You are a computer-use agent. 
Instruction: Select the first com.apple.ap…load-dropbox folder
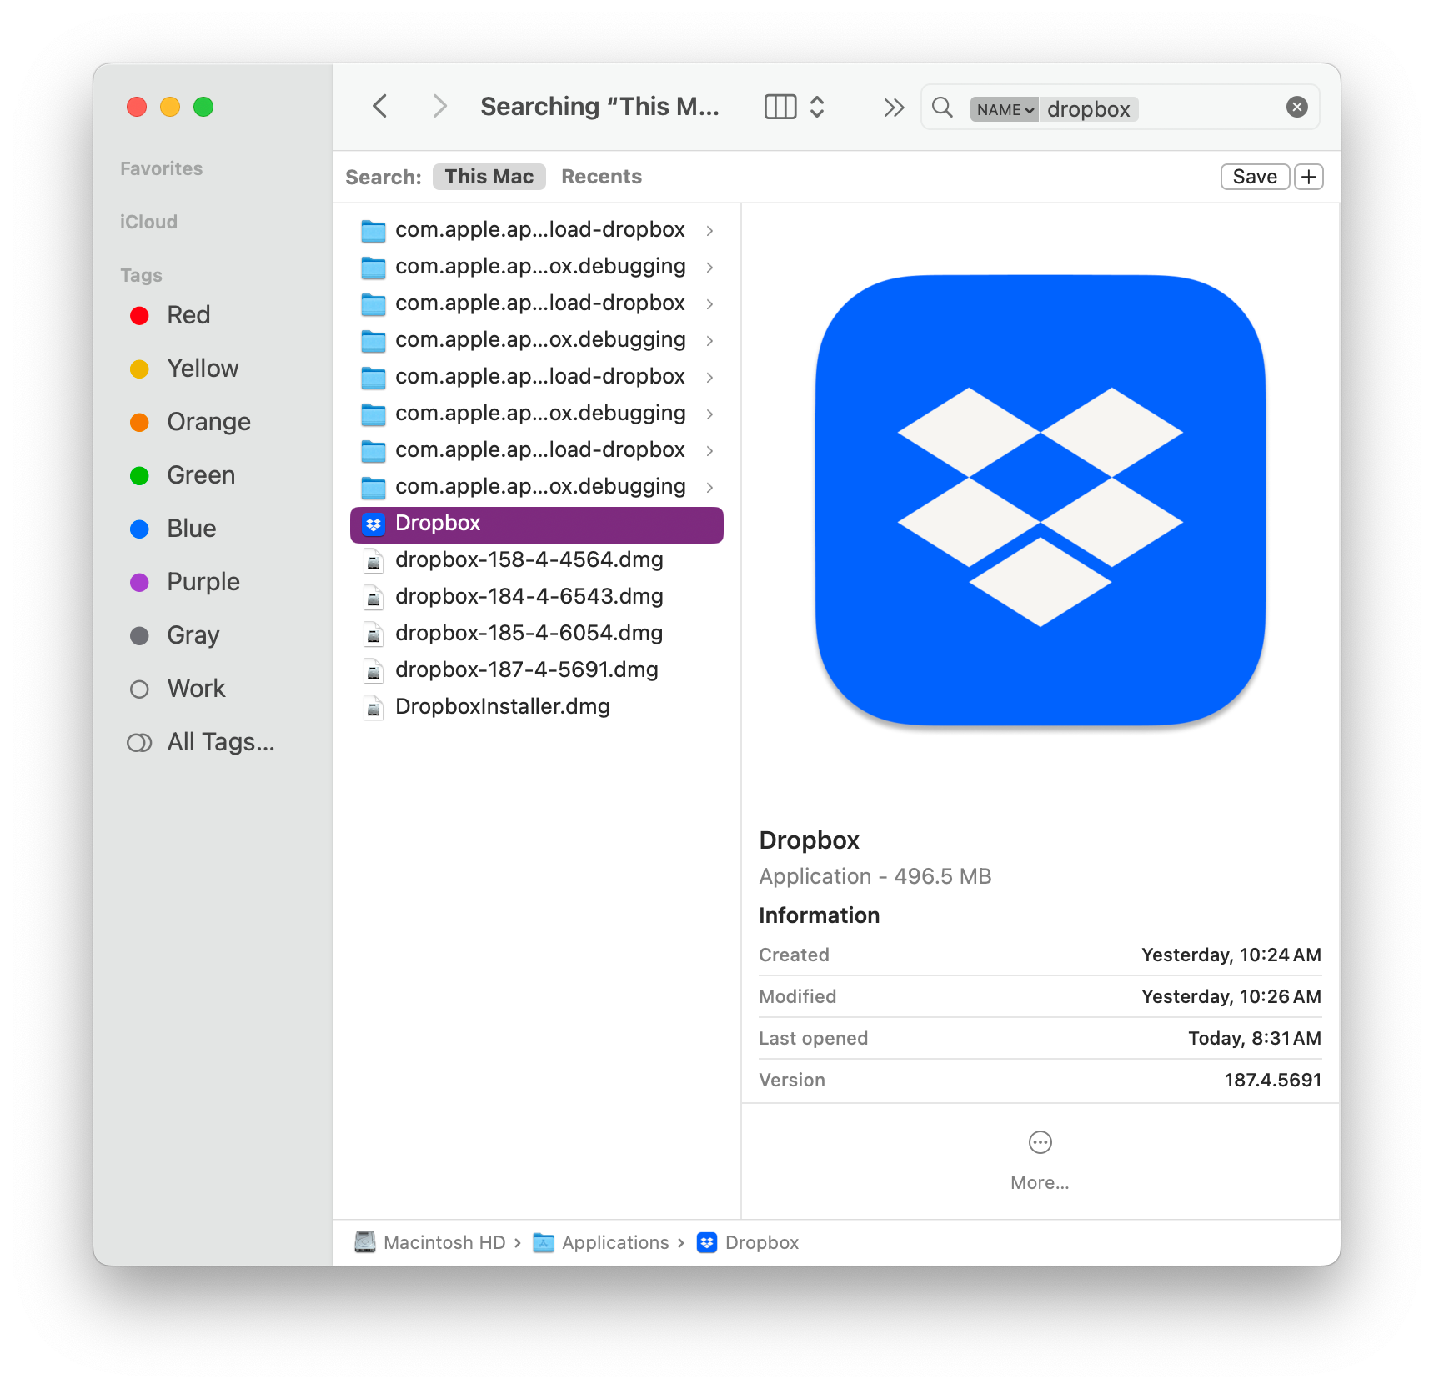[x=537, y=230]
